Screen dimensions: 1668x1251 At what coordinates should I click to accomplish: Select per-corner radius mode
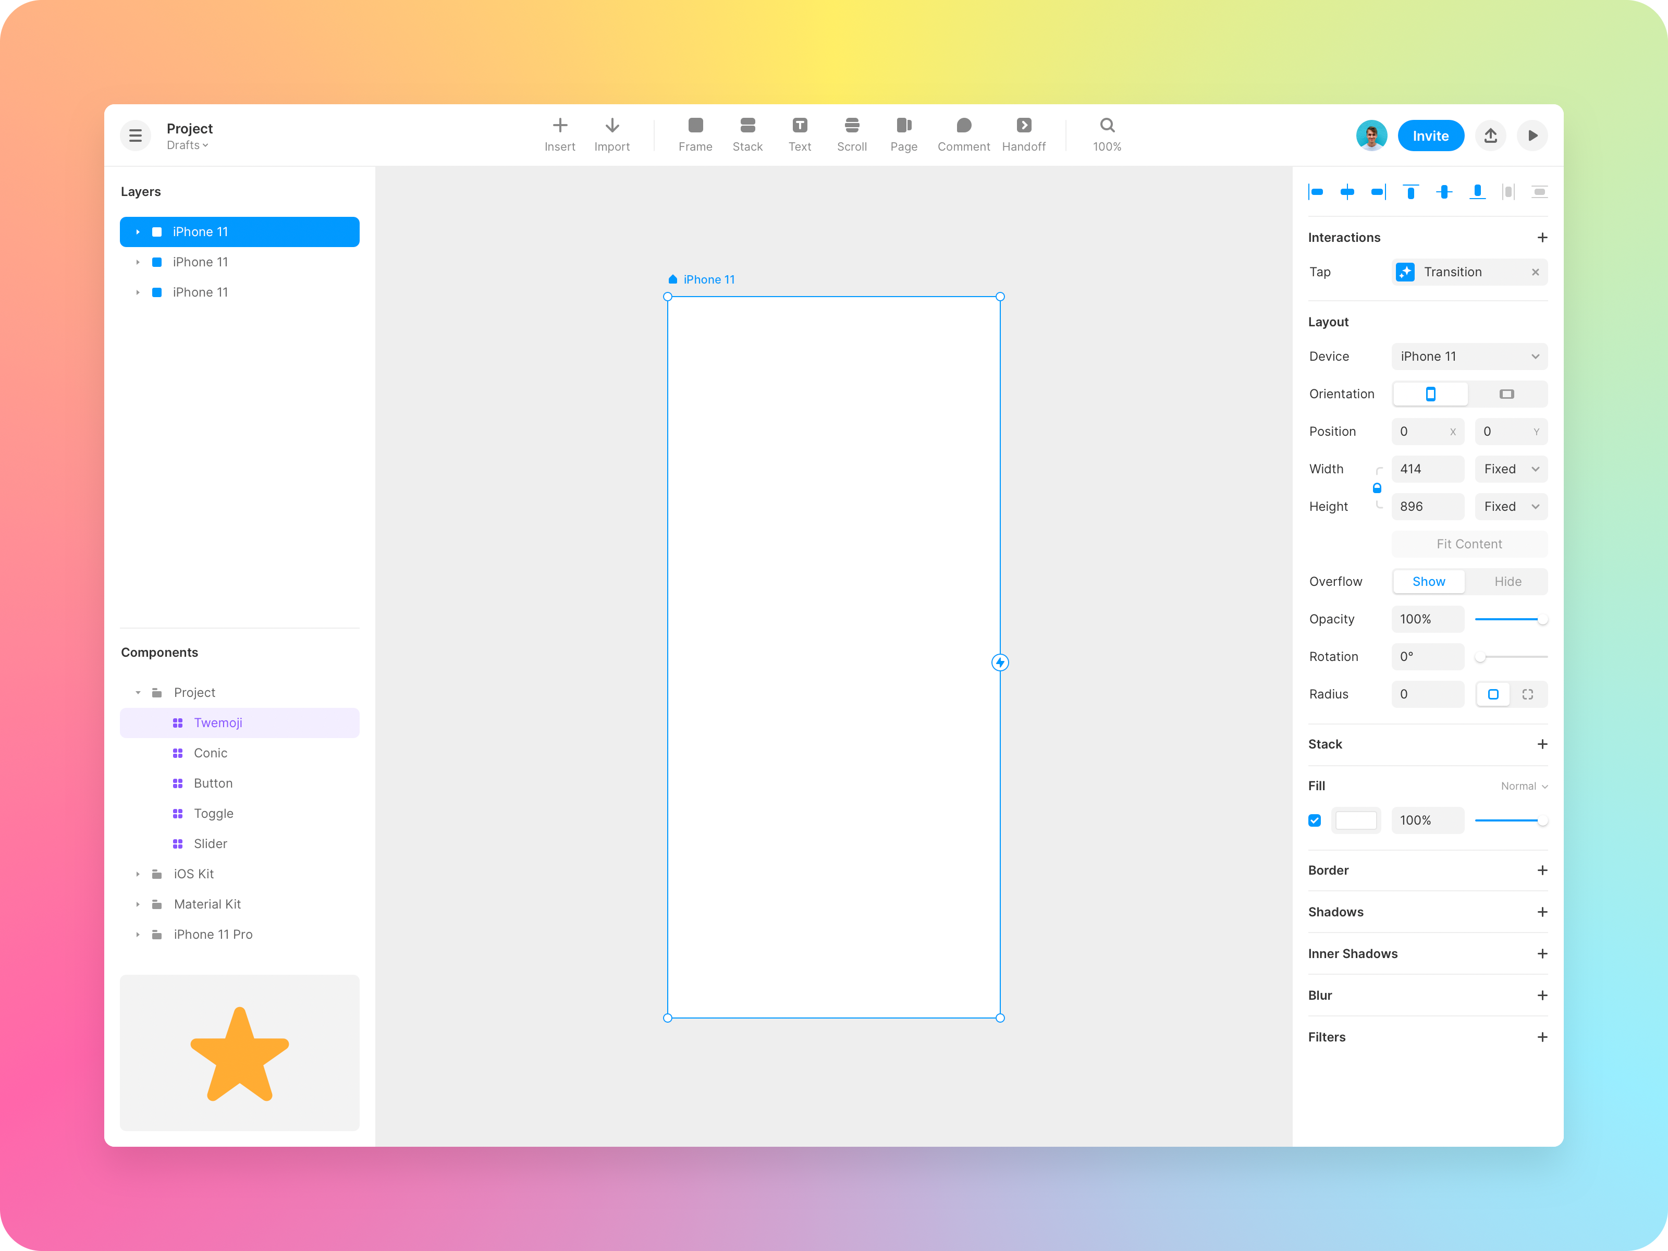click(1528, 694)
